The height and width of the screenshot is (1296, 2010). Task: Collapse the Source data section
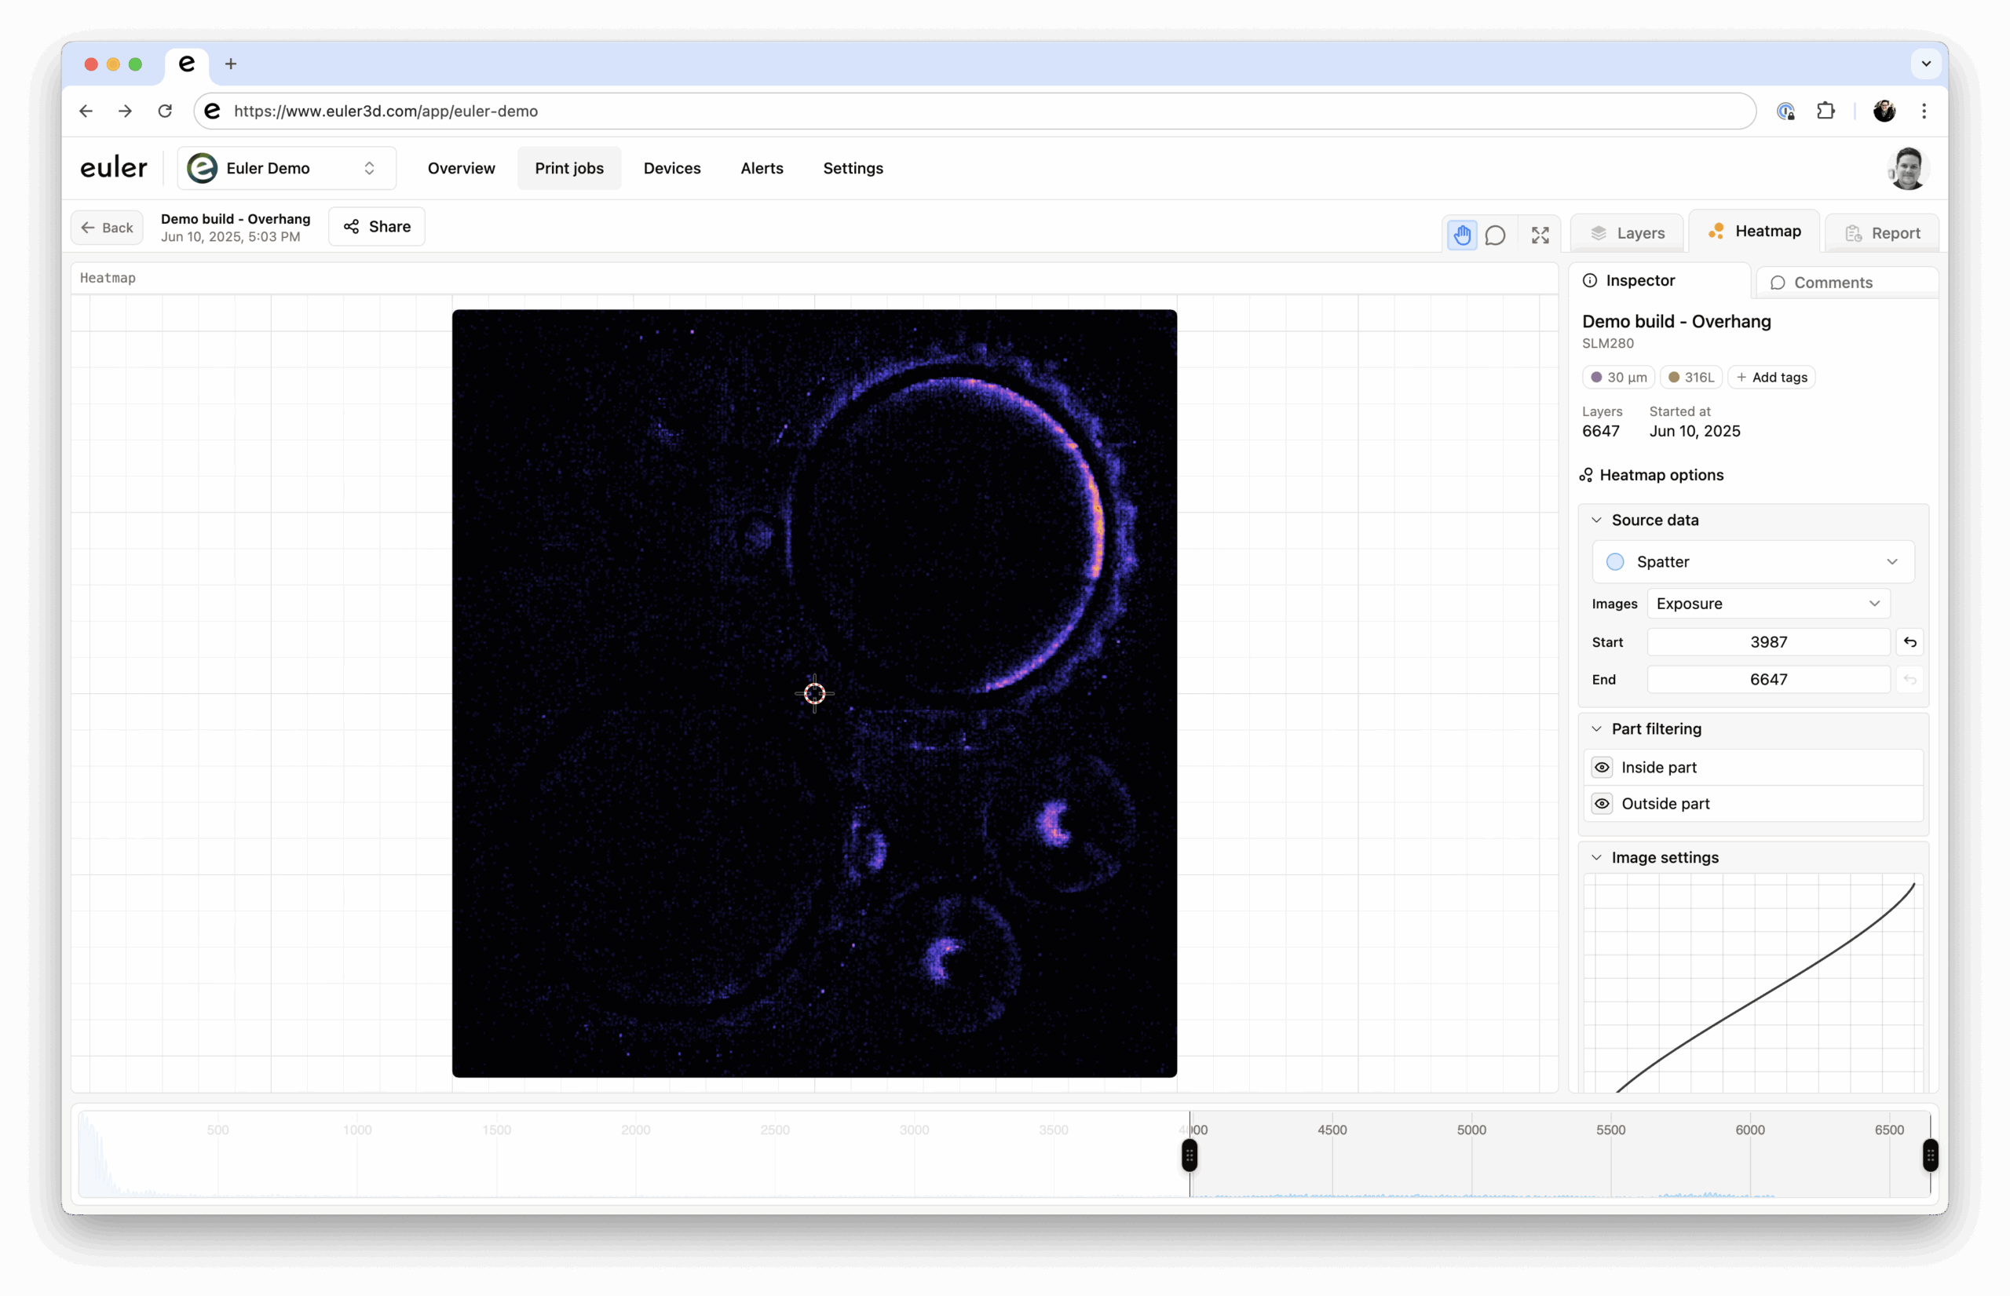[1597, 520]
